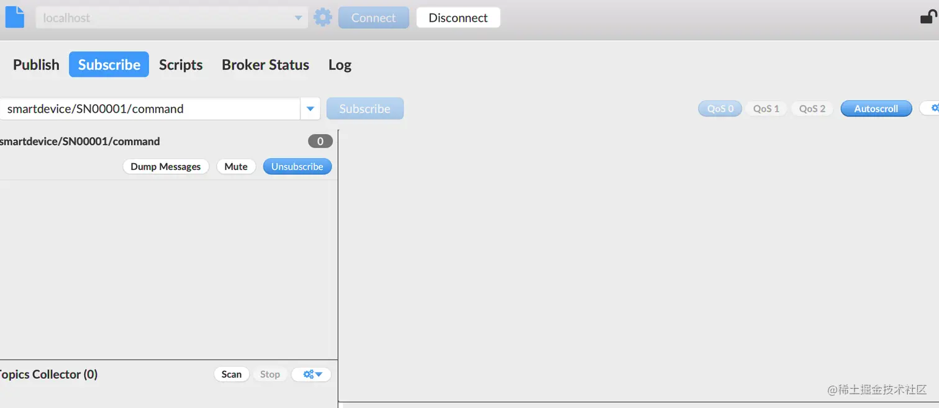Mute the smartdevice/SN00001/command subscription
939x408 pixels.
(236, 167)
